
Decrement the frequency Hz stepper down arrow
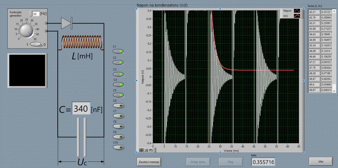click(x=31, y=15)
